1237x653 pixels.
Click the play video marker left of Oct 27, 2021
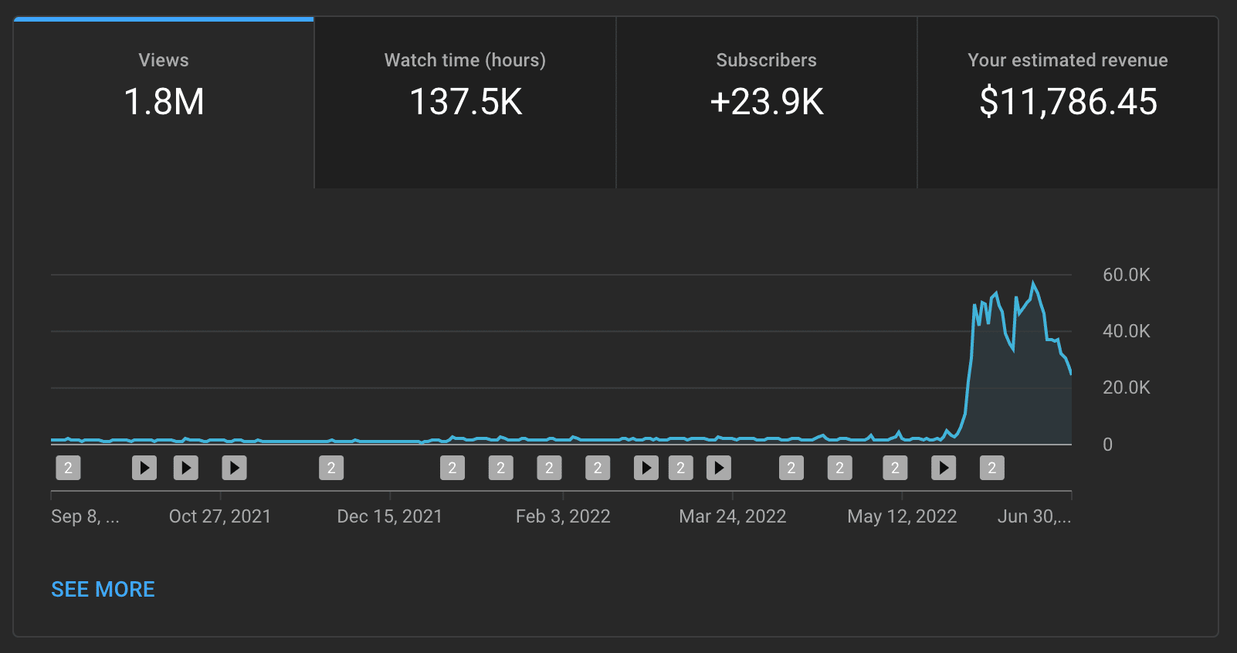point(144,467)
